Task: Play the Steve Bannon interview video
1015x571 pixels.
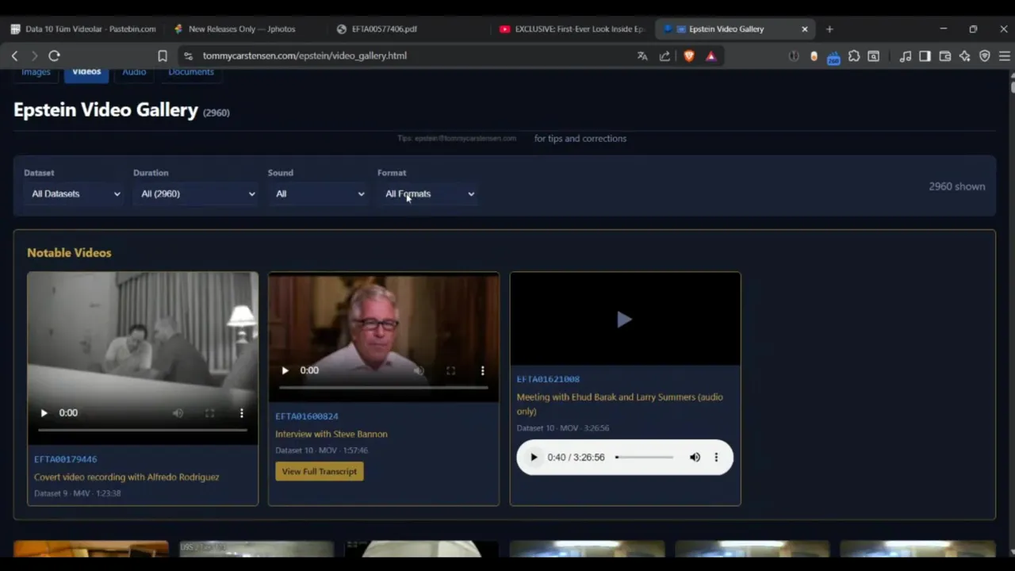Action: (285, 370)
